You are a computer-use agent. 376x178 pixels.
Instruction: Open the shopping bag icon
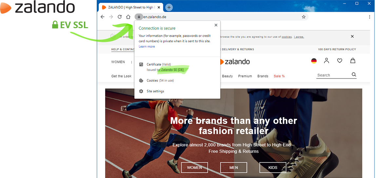point(353,61)
